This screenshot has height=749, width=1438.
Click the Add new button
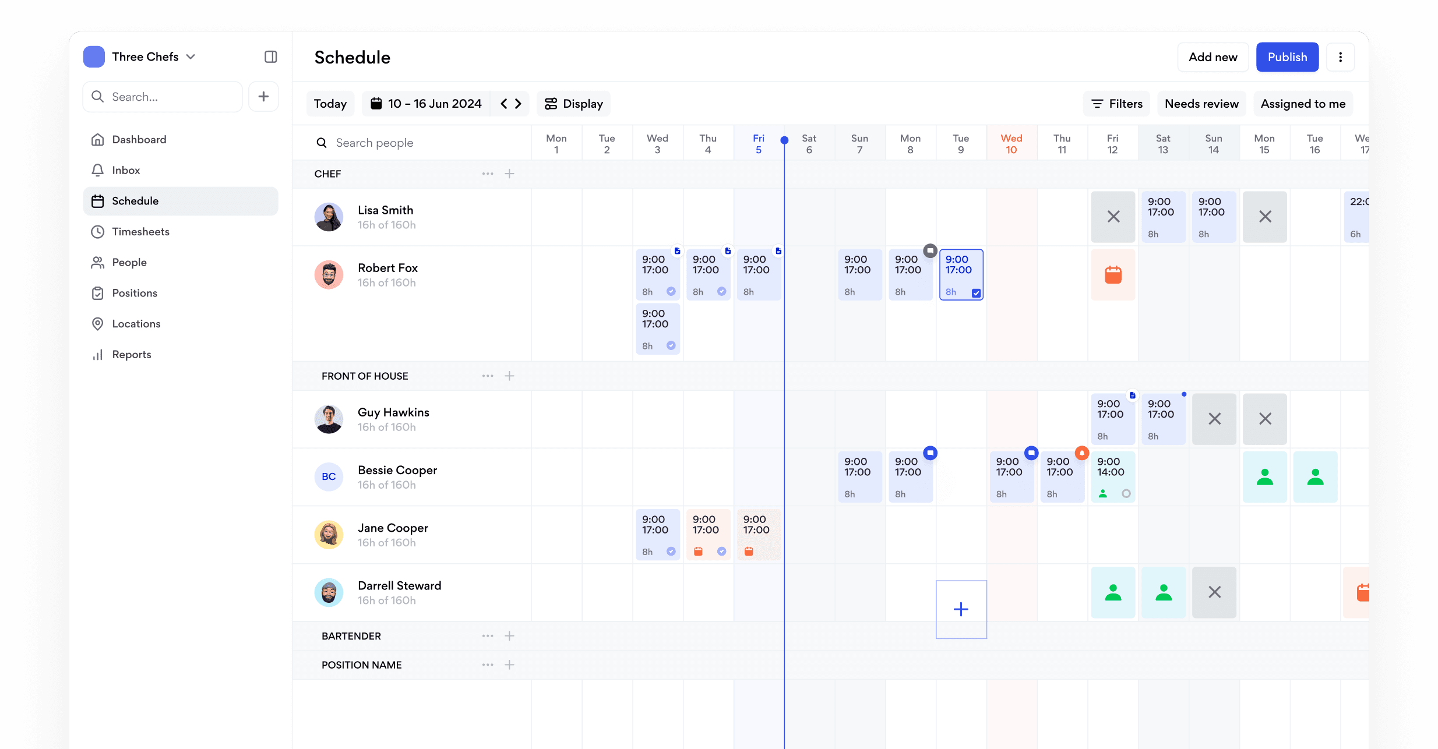(1213, 56)
